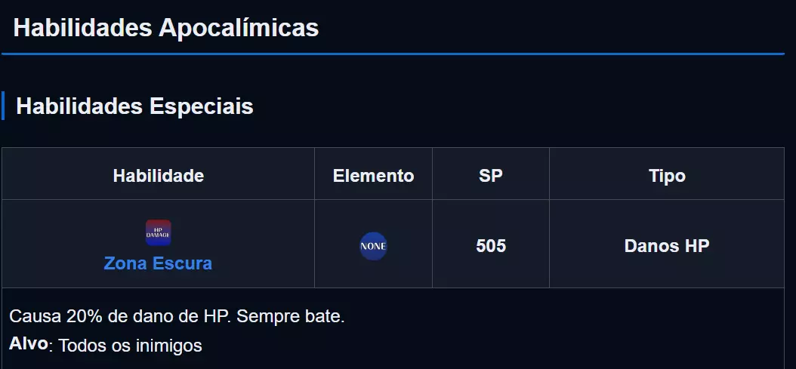Screen dimensions: 796x369
Task: Click the Habilidades Especiais section heading
Action: (x=134, y=106)
